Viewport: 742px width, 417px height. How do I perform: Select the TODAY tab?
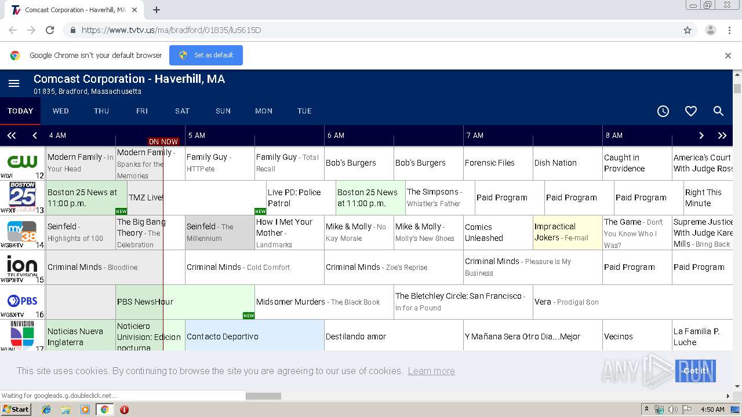(20, 111)
